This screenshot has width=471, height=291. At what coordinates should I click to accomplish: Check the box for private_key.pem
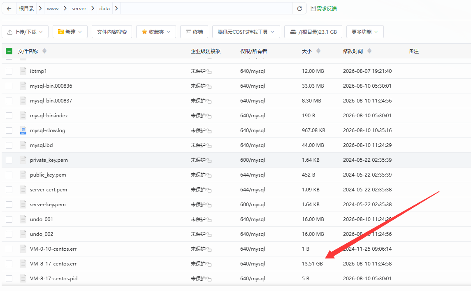pos(9,160)
